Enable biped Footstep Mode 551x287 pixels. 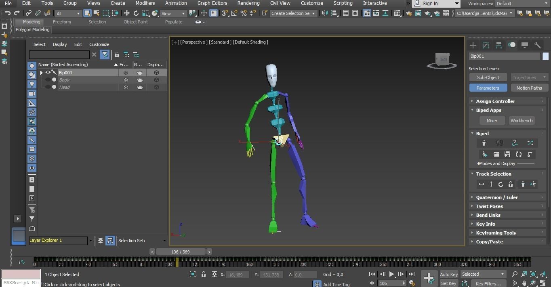[x=500, y=143]
